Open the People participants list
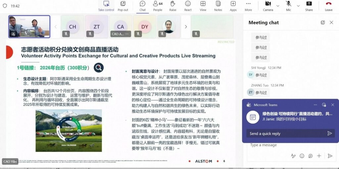339x169 pixels. coord(158,6)
